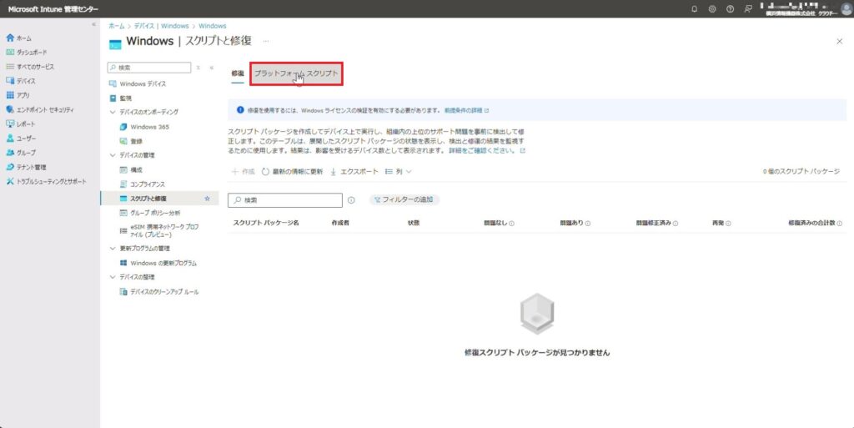
Task: Open ユーザー in left navigation
Action: click(21, 138)
